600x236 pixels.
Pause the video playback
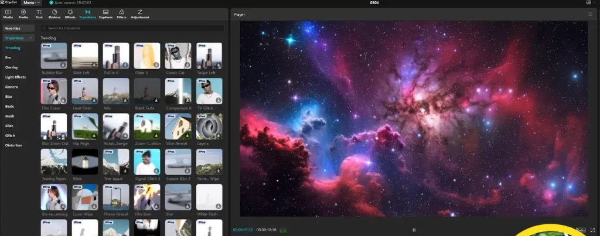pyautogui.click(x=414, y=230)
